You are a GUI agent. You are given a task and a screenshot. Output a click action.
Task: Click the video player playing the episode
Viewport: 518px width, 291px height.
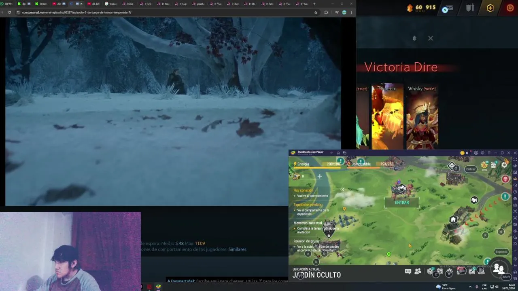(173, 112)
